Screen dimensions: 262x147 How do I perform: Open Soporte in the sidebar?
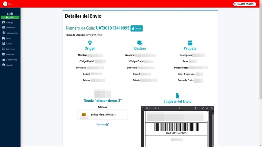pyautogui.click(x=10, y=65)
